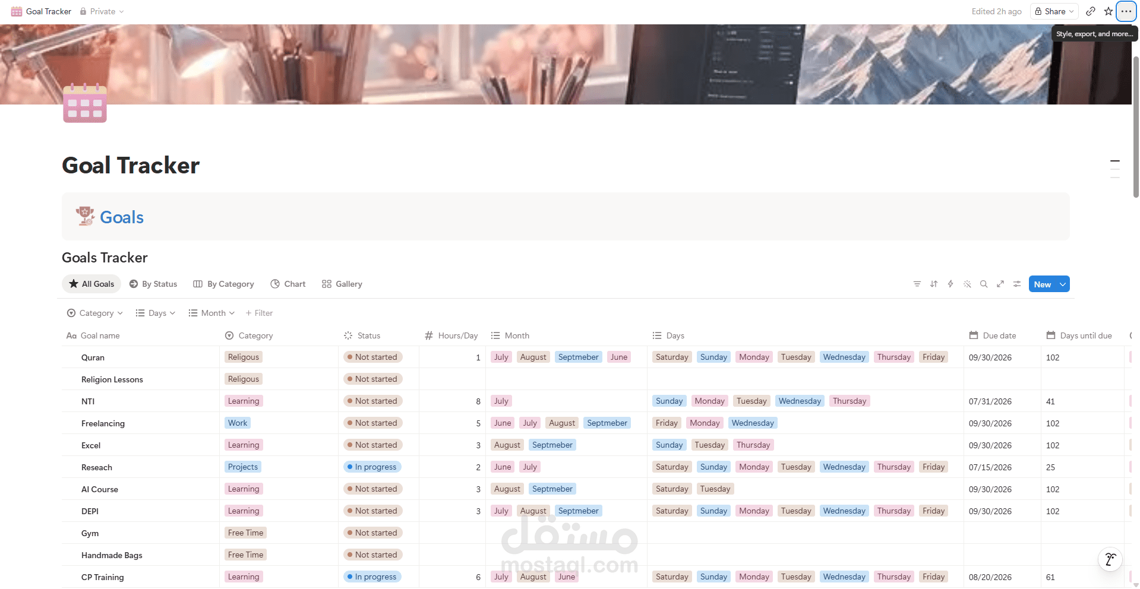Add a new filter with + Filter
The width and height of the screenshot is (1140, 589).
pyautogui.click(x=259, y=313)
